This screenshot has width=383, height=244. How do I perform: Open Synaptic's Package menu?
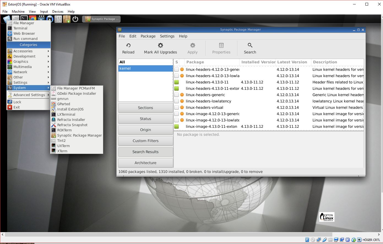(x=148, y=36)
